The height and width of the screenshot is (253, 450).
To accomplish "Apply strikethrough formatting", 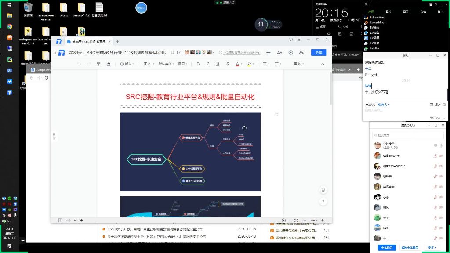I will [x=228, y=64].
